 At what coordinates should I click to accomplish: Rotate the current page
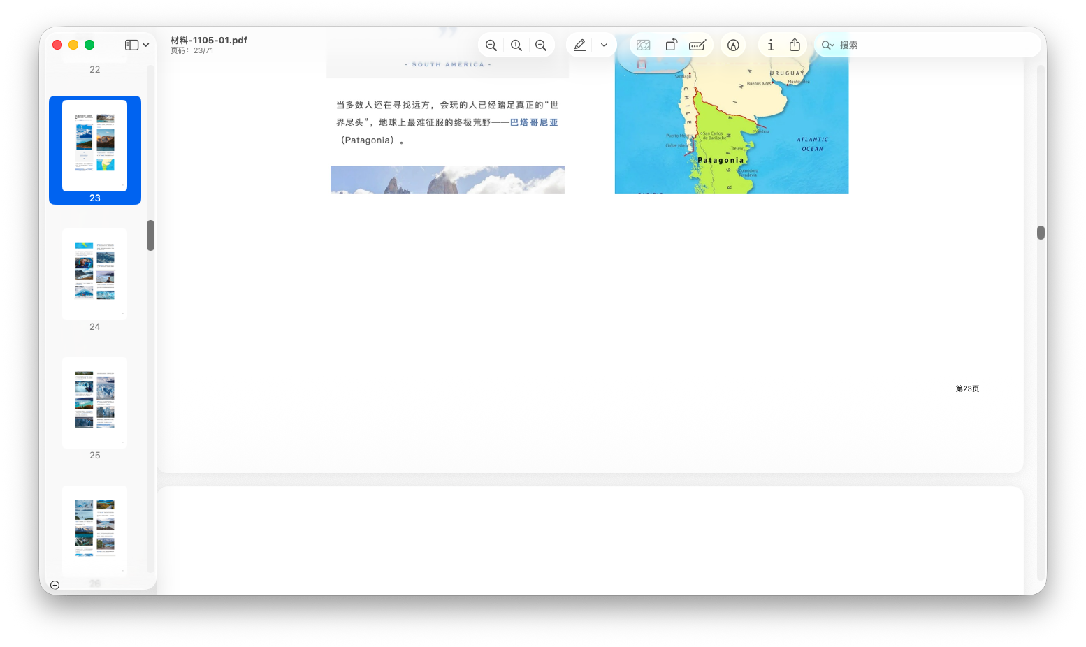671,44
